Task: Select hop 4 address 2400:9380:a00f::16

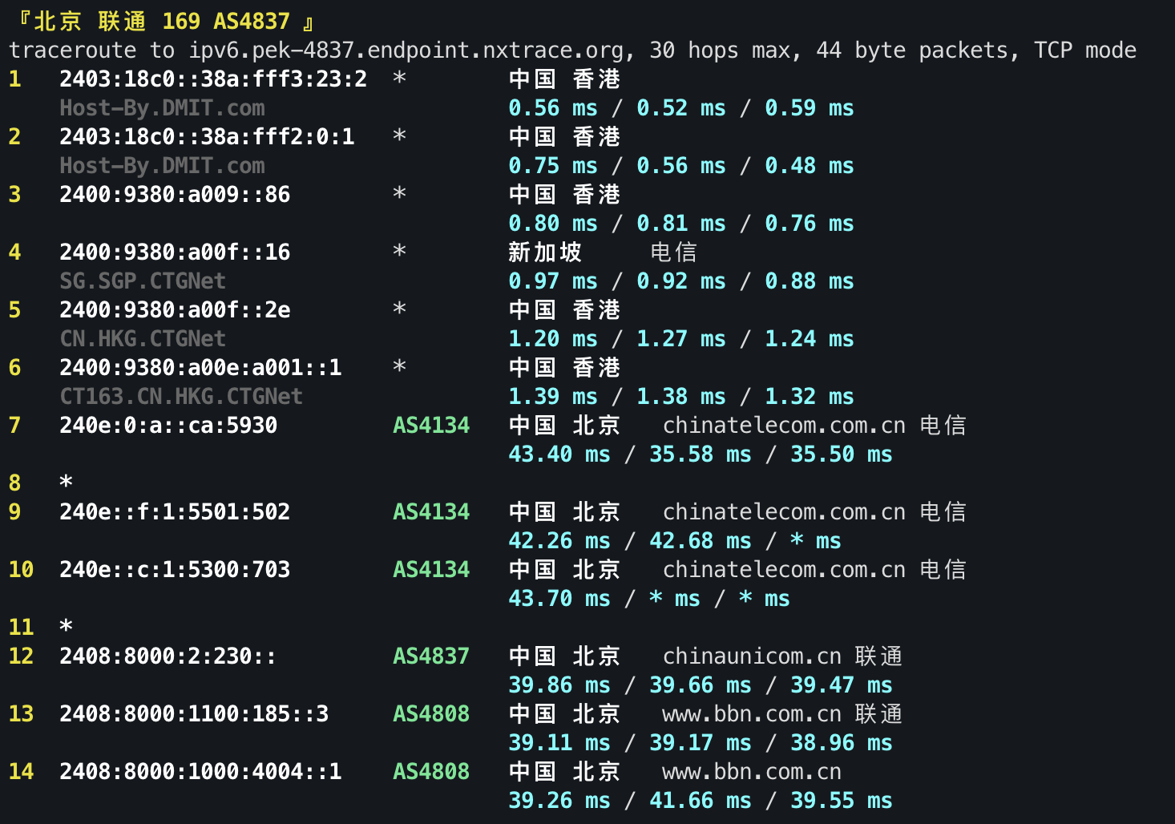Action: tap(175, 252)
